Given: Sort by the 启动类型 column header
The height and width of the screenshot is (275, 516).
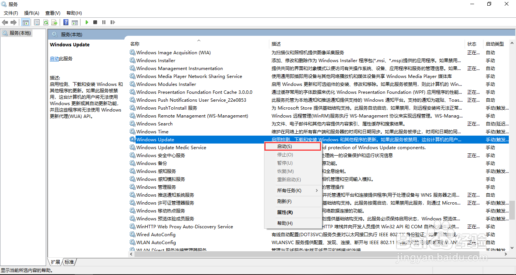Looking at the screenshot, I should 496,44.
